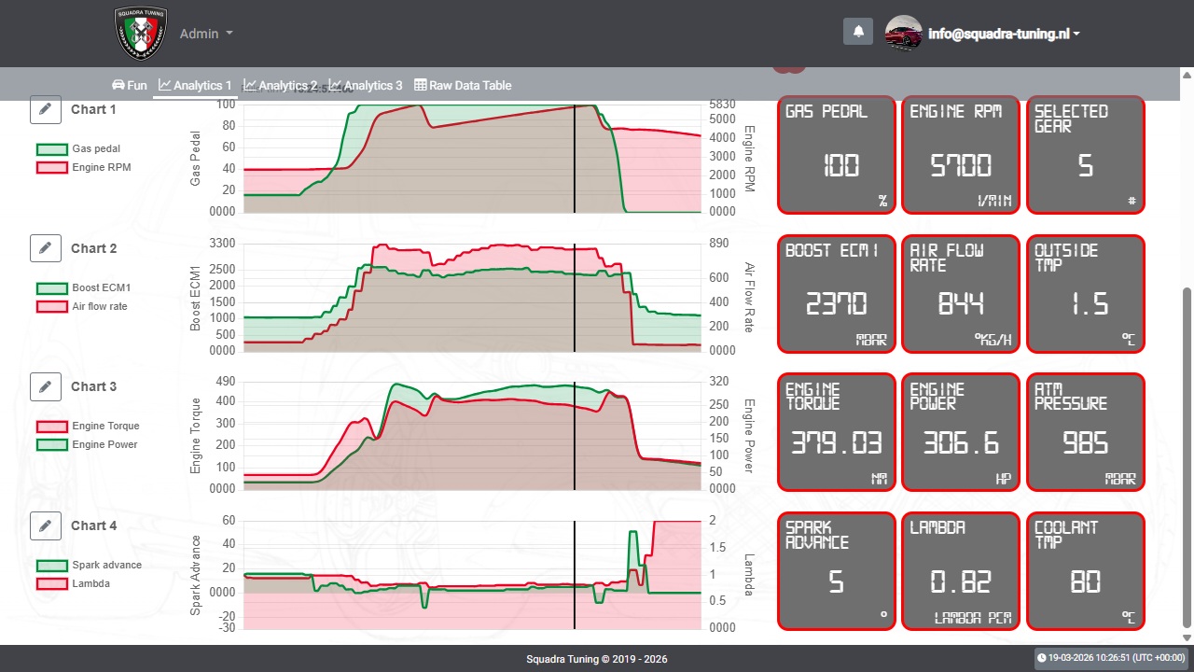Click the Engine RPM gauge tile
The width and height of the screenshot is (1194, 672).
point(961,155)
